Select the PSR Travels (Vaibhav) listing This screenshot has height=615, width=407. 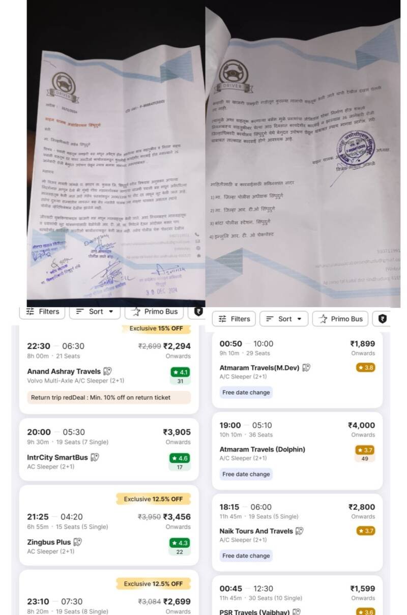tap(297, 595)
